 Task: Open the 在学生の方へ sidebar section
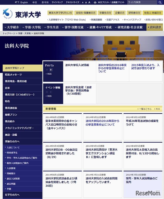pyautogui.click(x=23, y=195)
